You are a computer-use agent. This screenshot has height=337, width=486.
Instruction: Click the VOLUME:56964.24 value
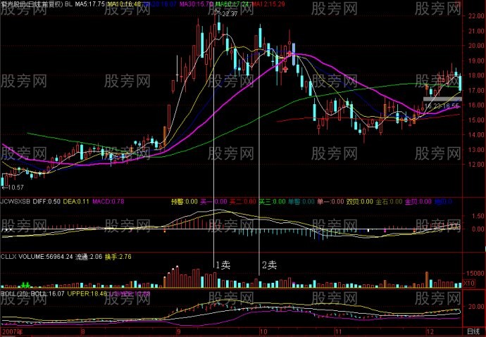pos(46,257)
